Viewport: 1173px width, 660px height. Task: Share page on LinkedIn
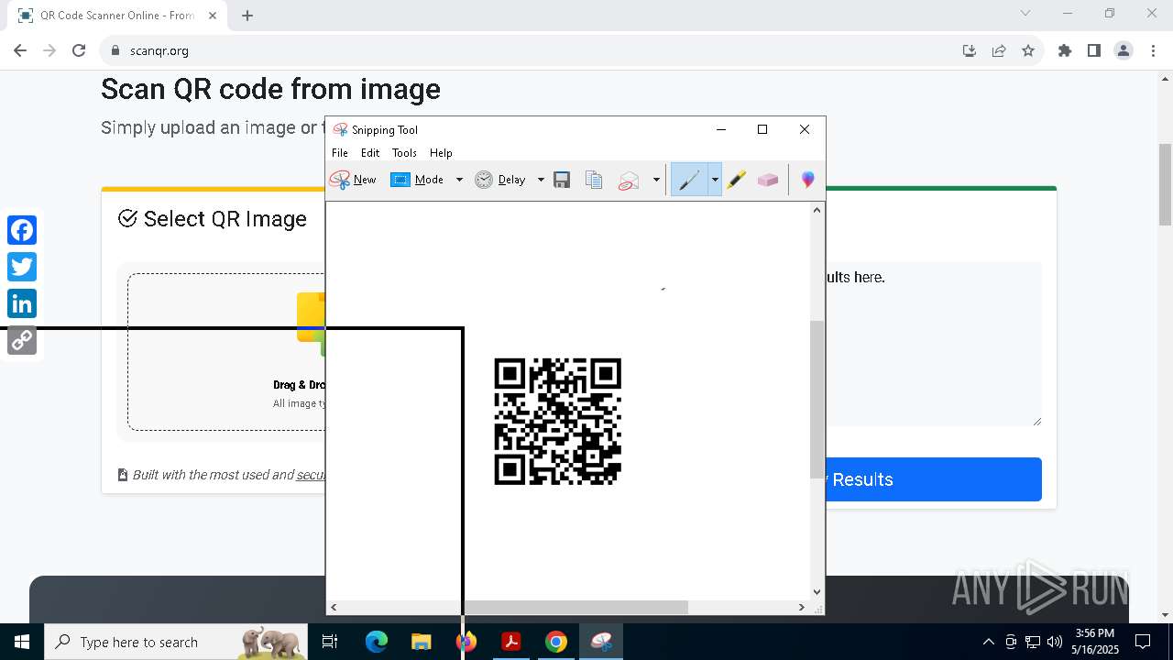pos(22,303)
